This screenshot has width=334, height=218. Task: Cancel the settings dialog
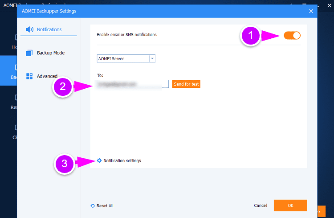coord(261,206)
